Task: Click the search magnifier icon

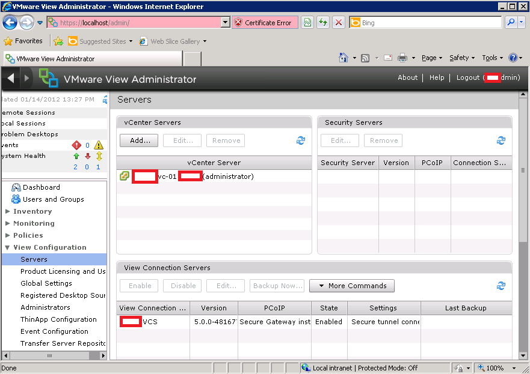Action: 511,23
